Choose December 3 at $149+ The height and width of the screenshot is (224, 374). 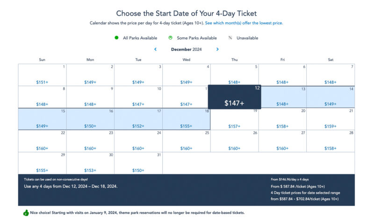pyautogui.click(x=138, y=75)
